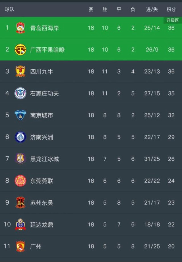Select the 广州 row's 20 points value
Viewport: 182px width, 262px height.
click(171, 246)
